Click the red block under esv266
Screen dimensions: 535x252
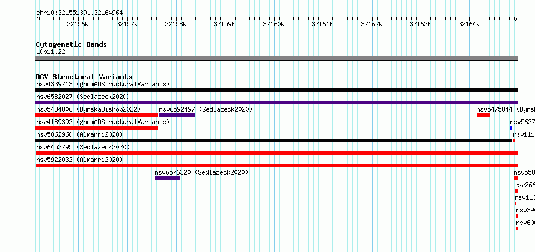[x=516, y=191]
